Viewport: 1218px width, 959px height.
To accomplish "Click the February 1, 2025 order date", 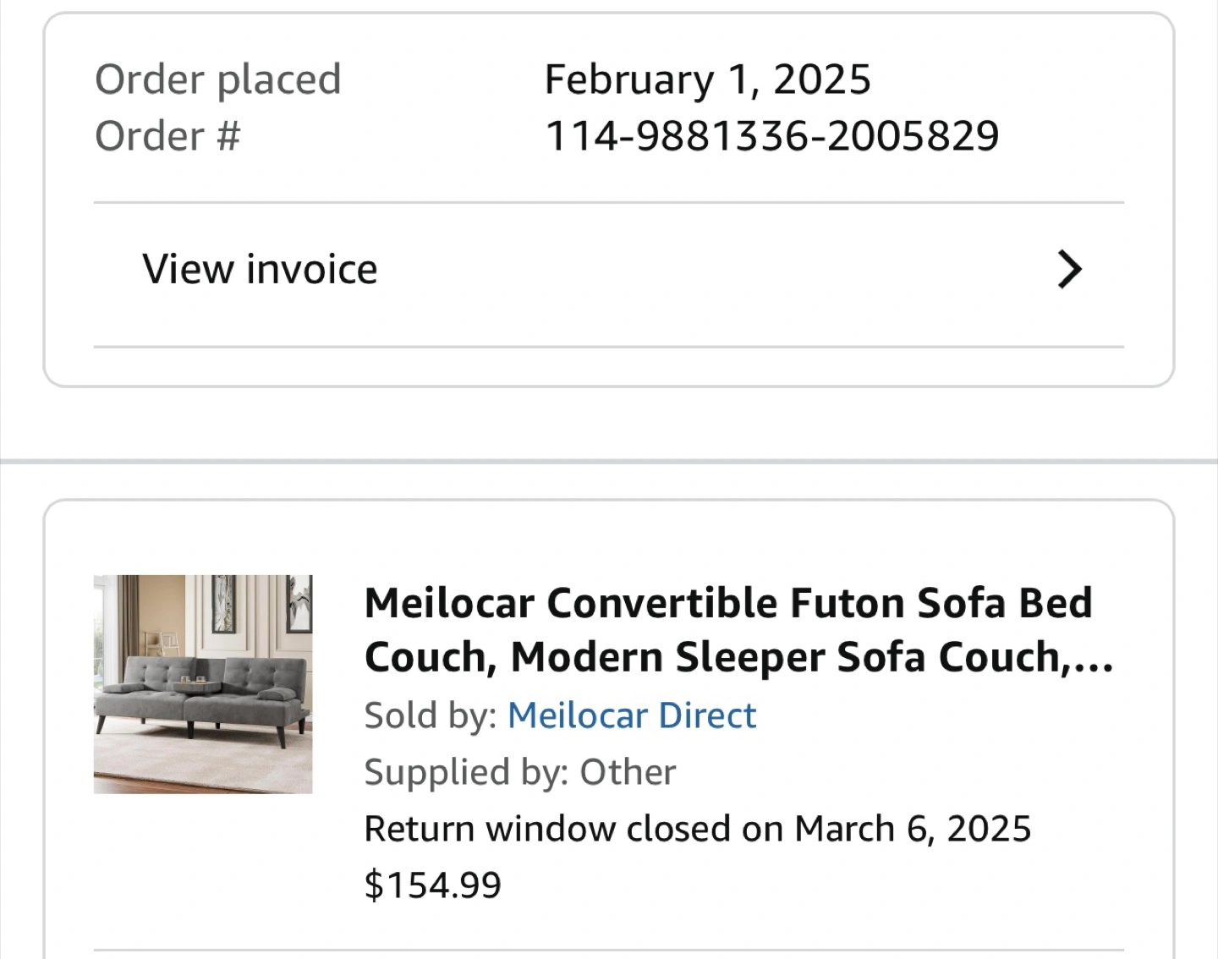I will click(707, 79).
